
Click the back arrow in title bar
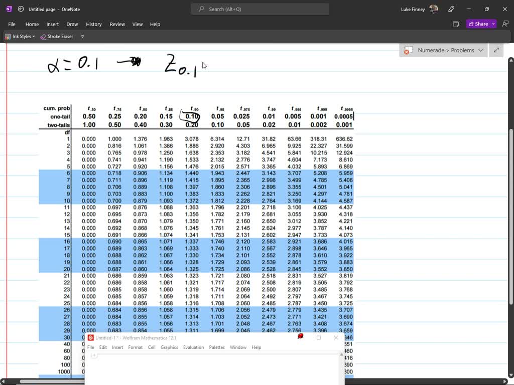pyautogui.click(x=21, y=9)
